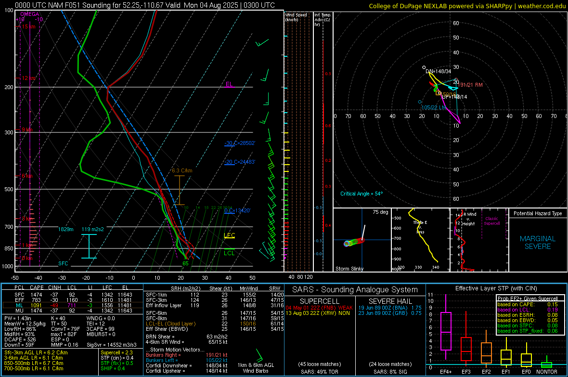Click the 'MARGINAL SEVERE' hazard text

538,243
